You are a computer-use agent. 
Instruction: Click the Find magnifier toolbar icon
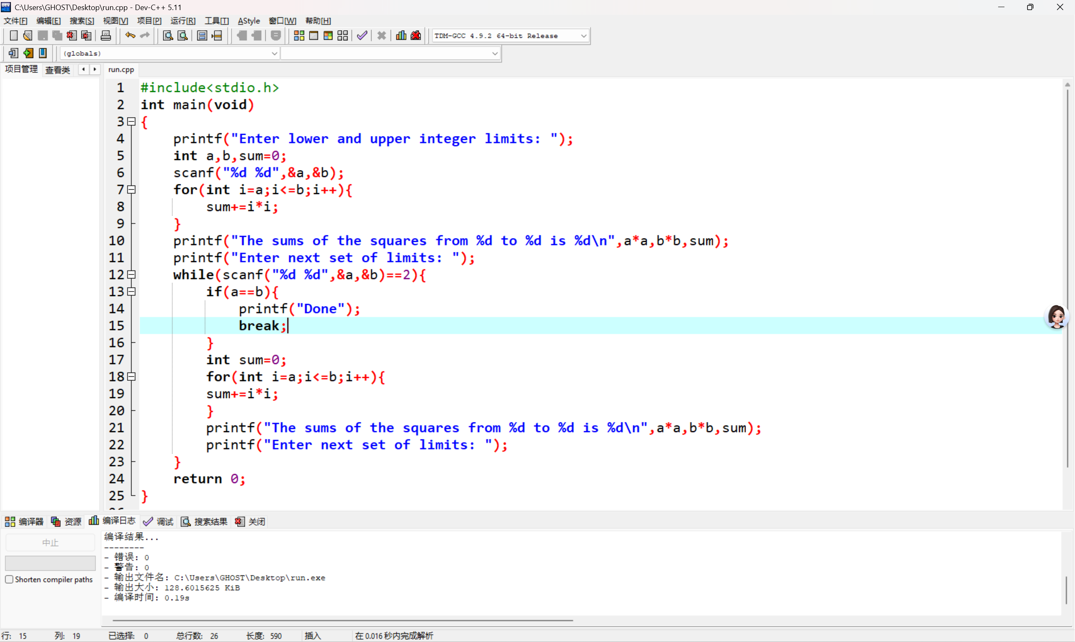click(x=168, y=36)
